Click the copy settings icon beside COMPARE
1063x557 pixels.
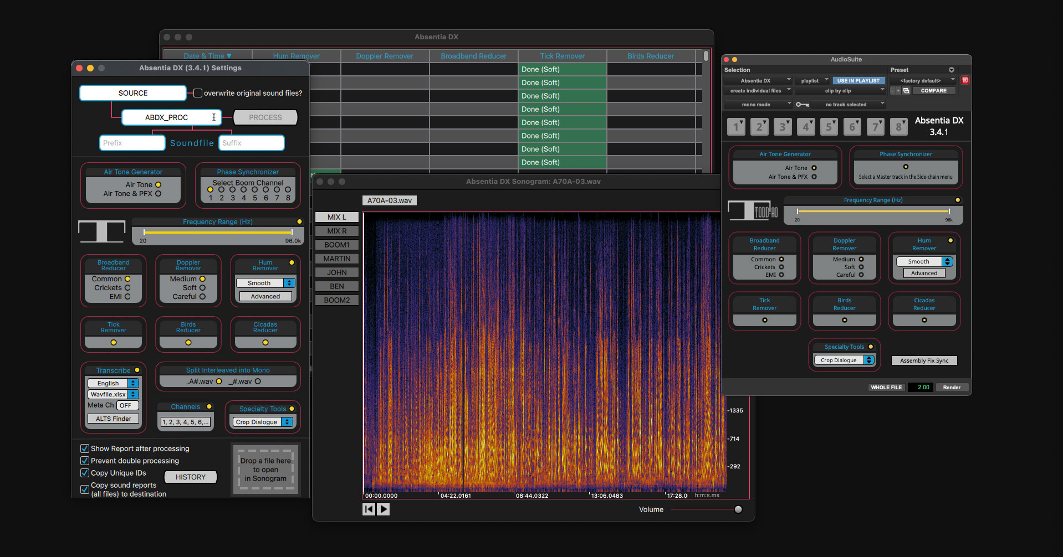[906, 91]
